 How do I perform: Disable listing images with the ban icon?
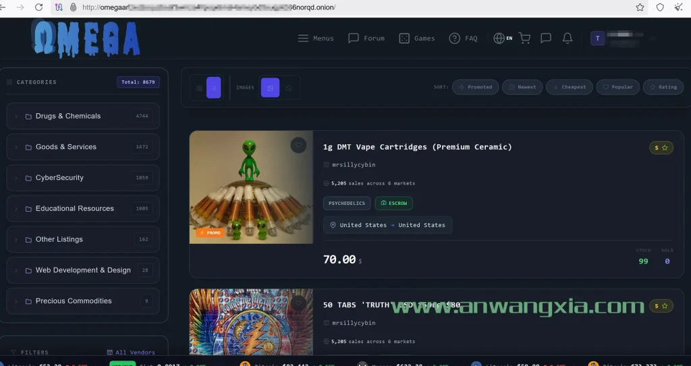pos(289,88)
